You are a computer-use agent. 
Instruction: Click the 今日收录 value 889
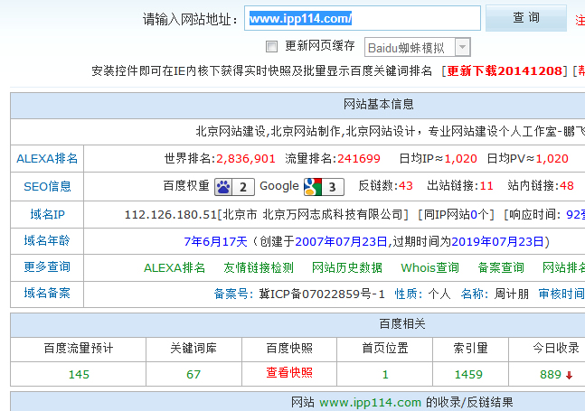coord(551,374)
